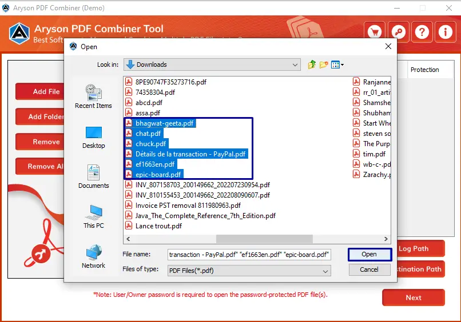Click the Open button

click(369, 254)
